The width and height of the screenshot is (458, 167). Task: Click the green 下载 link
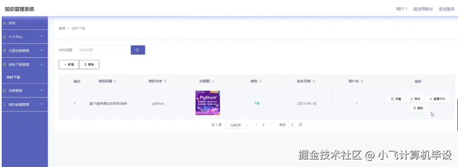pyautogui.click(x=257, y=103)
